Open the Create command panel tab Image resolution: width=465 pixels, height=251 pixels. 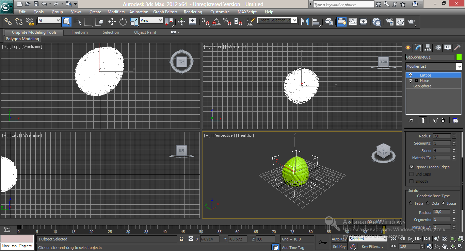click(x=408, y=48)
